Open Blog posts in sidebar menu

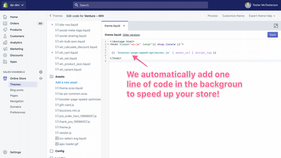tap(17, 90)
